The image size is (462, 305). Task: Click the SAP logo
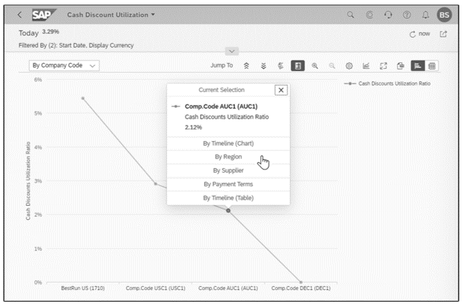coord(44,15)
